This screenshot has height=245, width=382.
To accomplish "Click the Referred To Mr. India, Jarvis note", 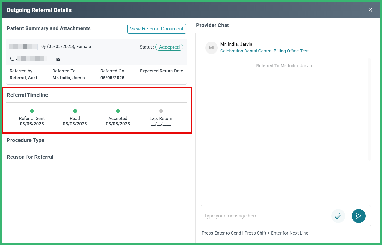I will tap(284, 65).
